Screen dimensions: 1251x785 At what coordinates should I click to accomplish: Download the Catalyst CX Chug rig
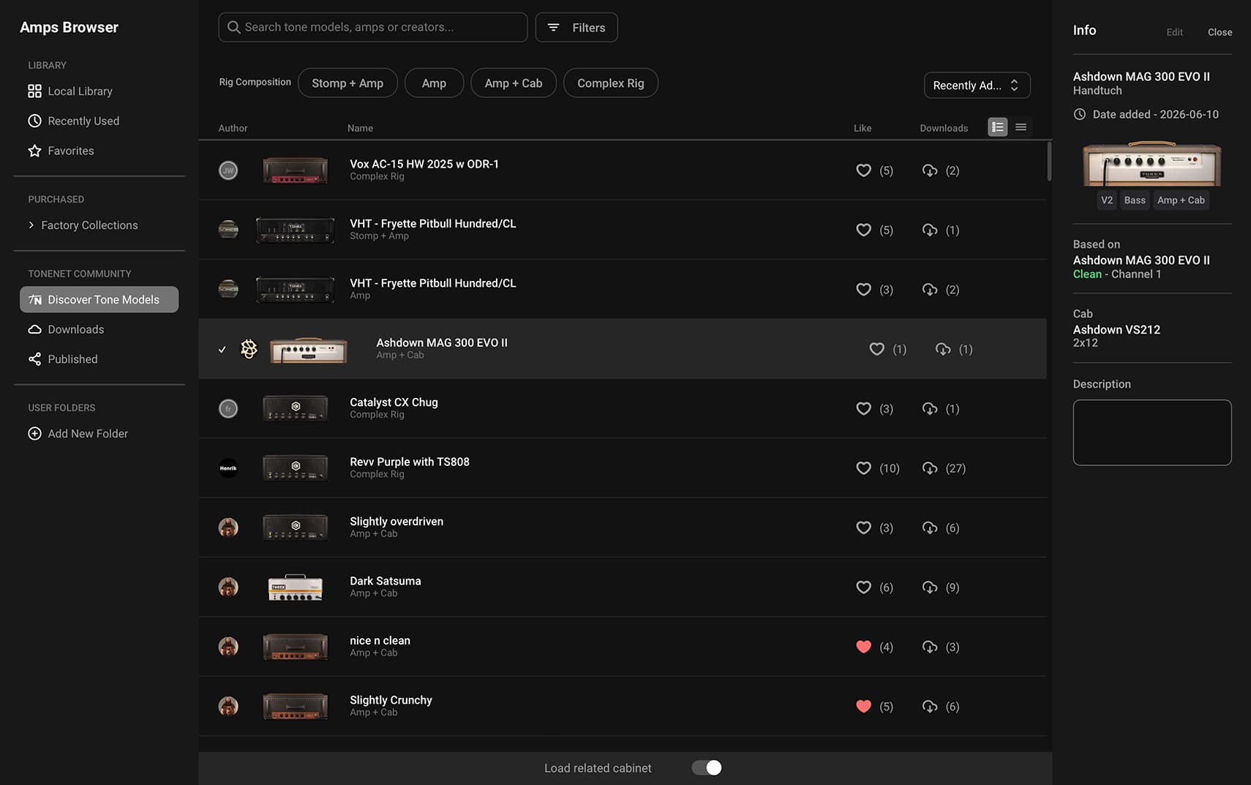(930, 408)
